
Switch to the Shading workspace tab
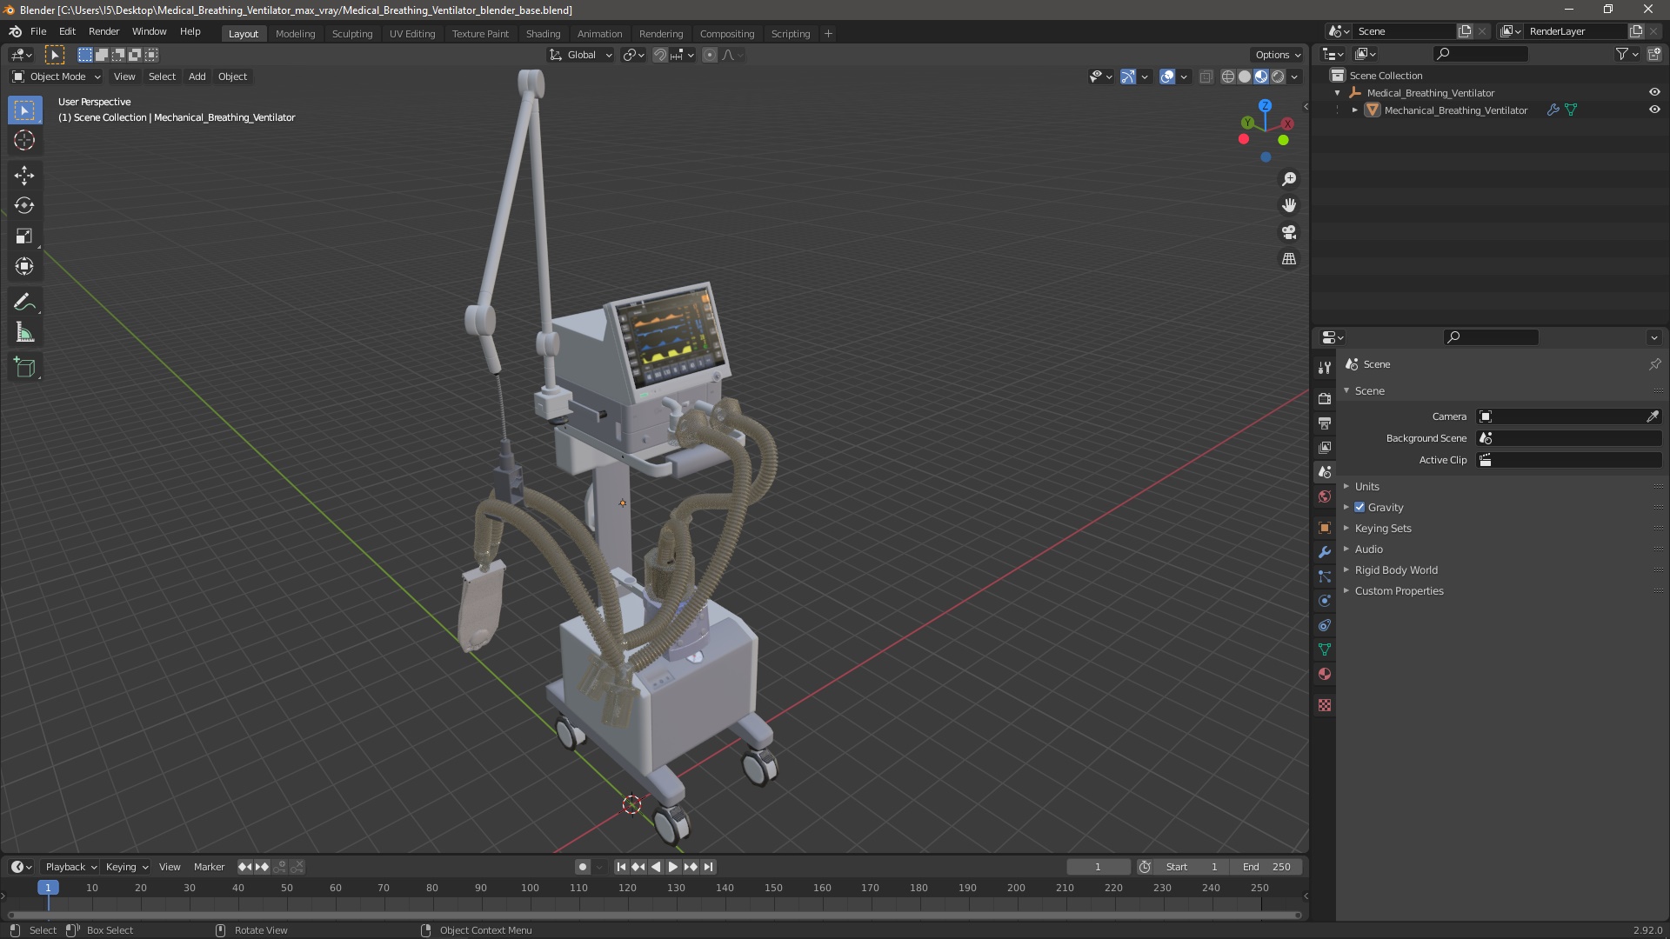click(x=543, y=33)
